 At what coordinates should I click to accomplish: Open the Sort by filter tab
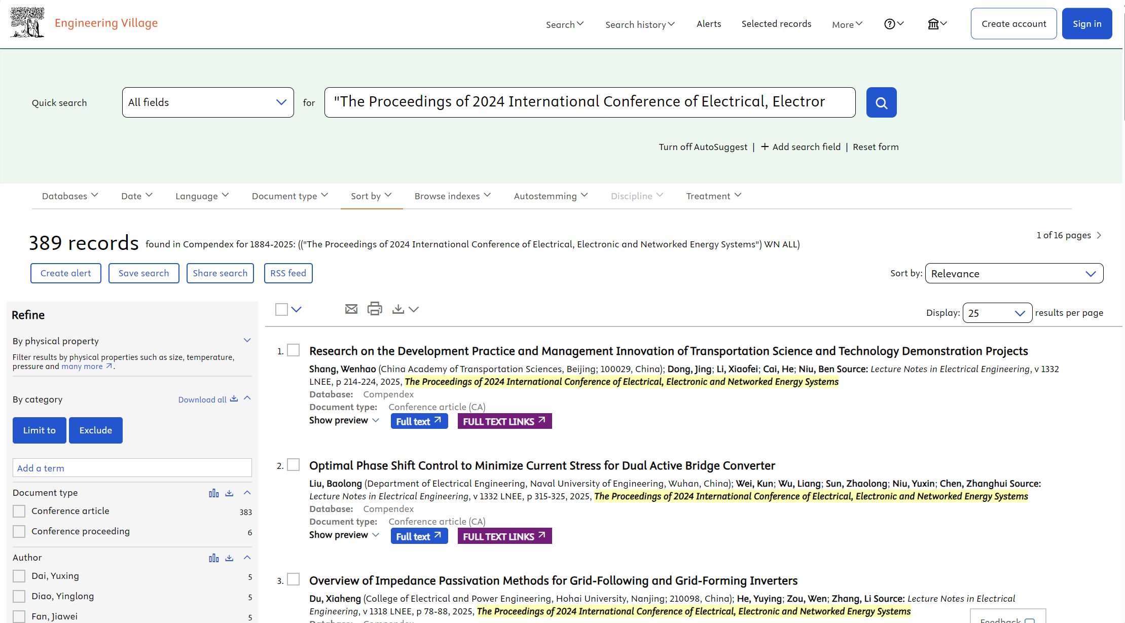[x=371, y=196]
